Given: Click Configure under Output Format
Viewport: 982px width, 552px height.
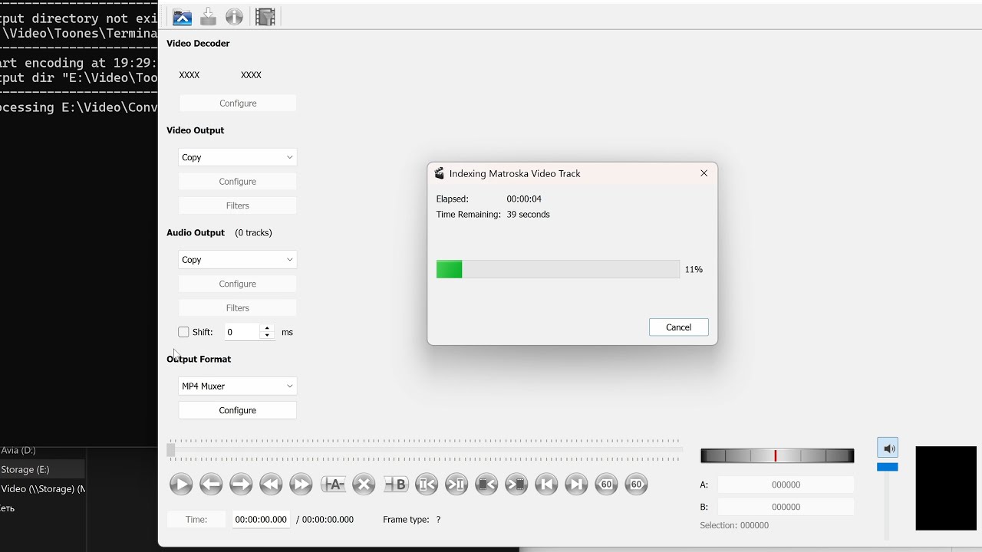Looking at the screenshot, I should coord(237,410).
